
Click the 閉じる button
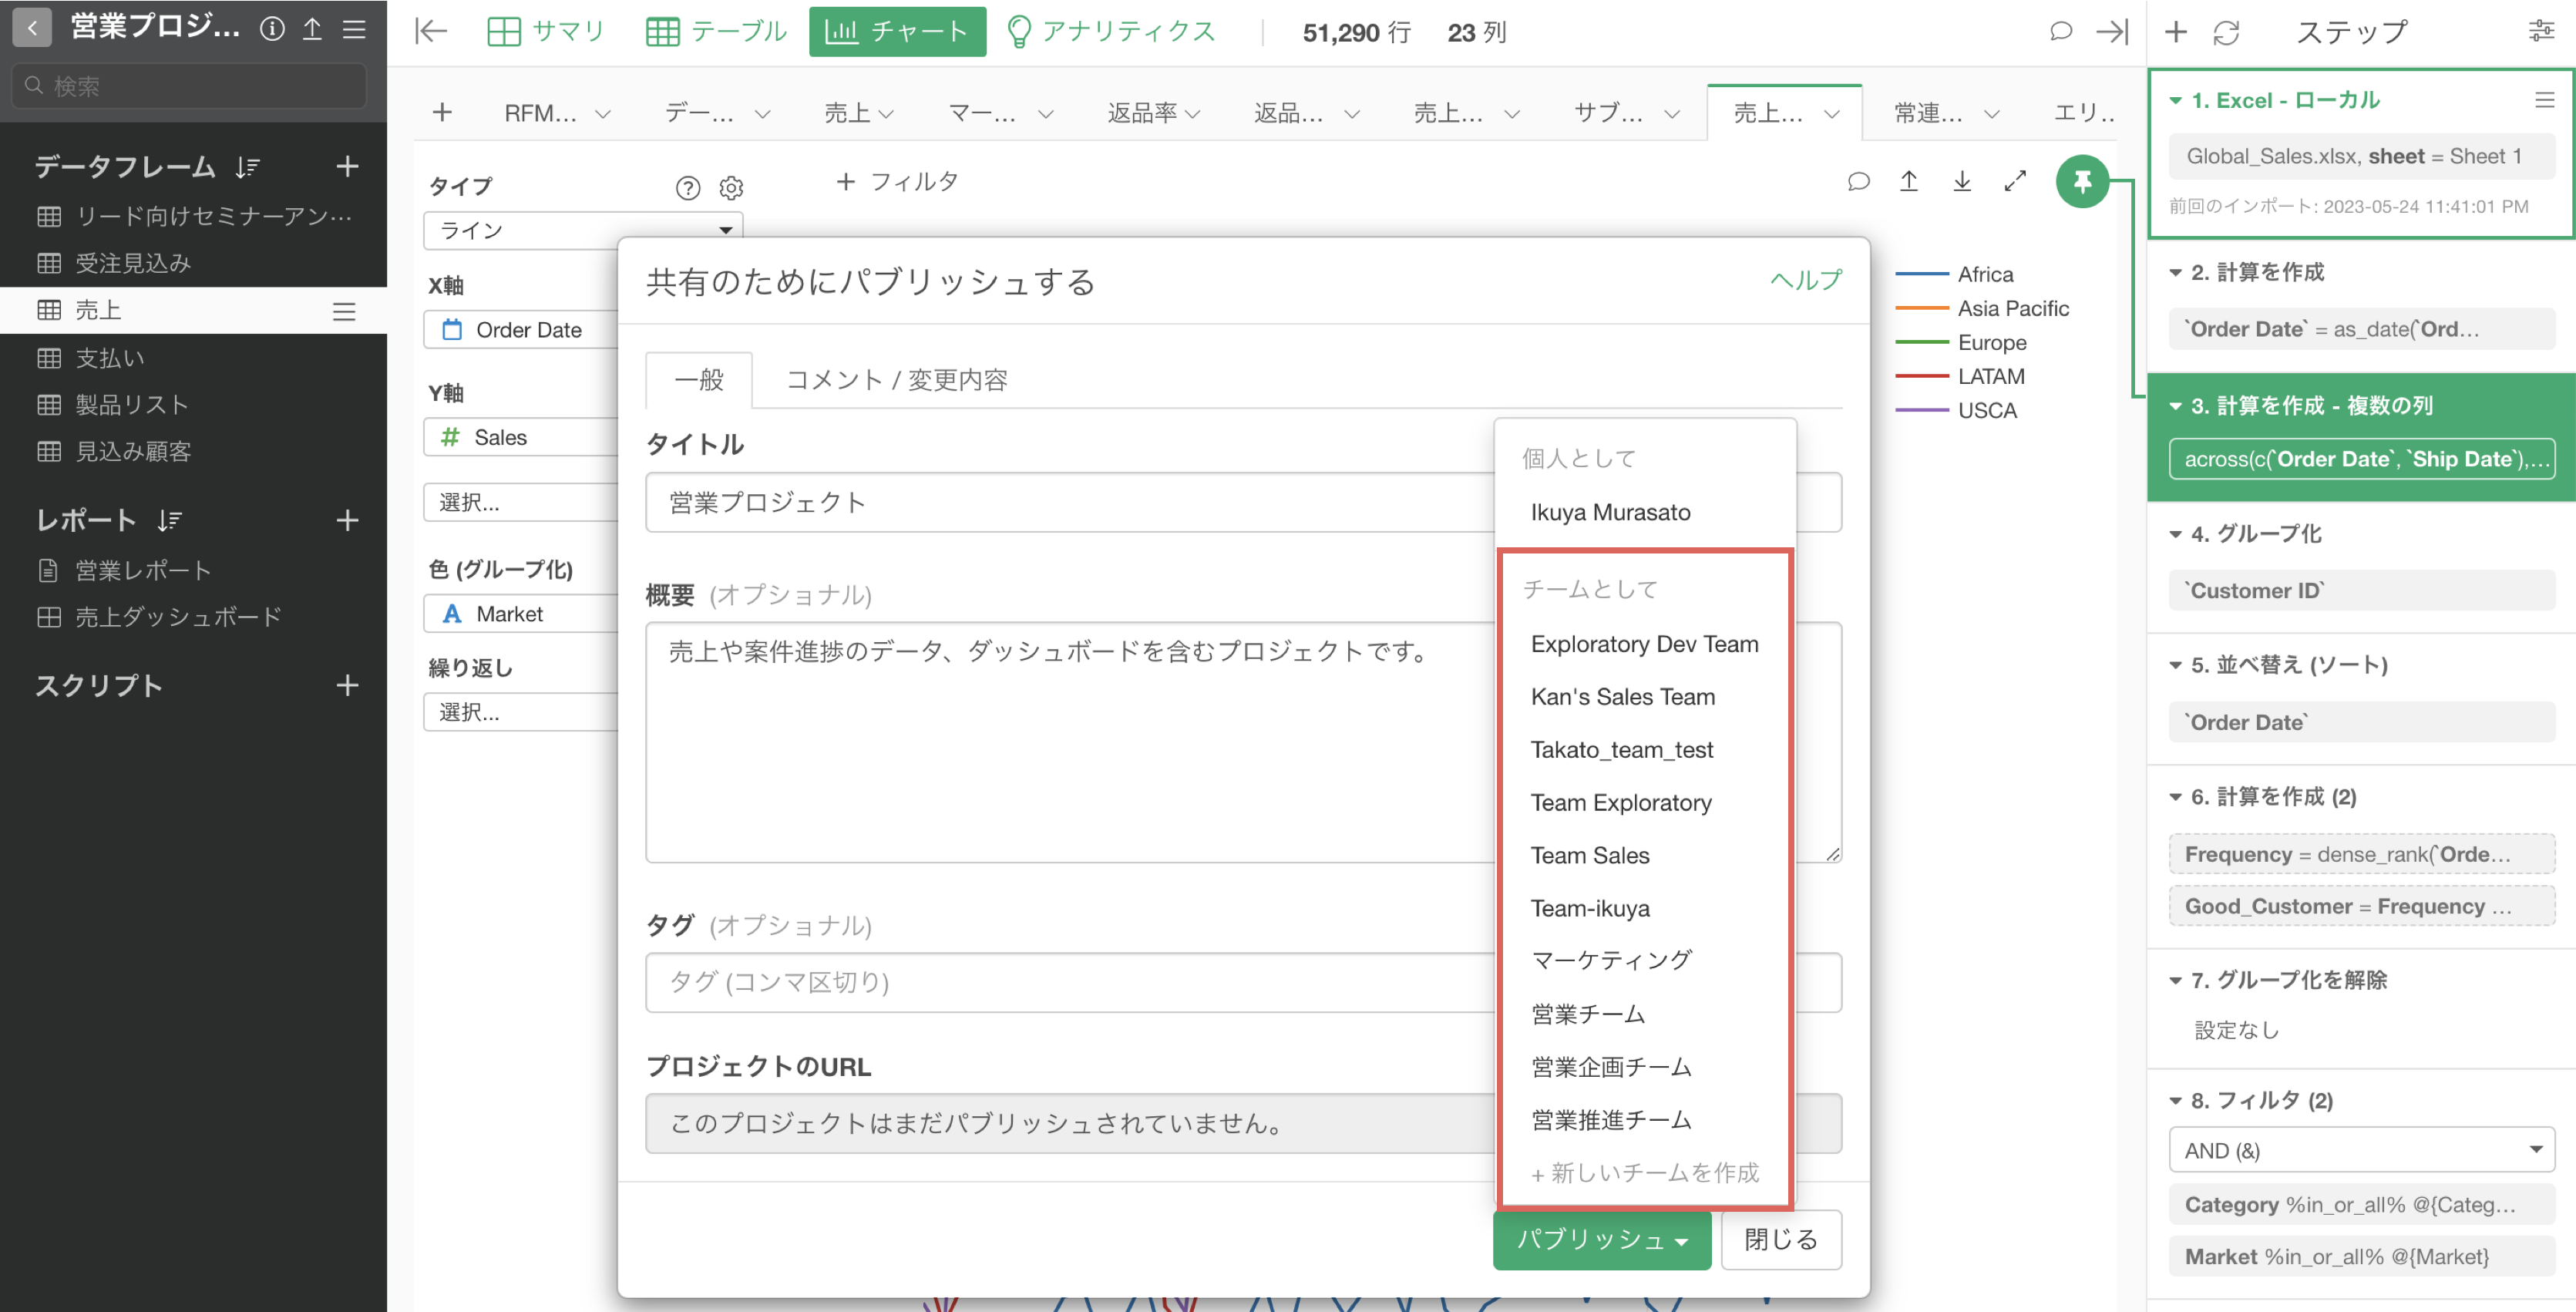click(1780, 1239)
